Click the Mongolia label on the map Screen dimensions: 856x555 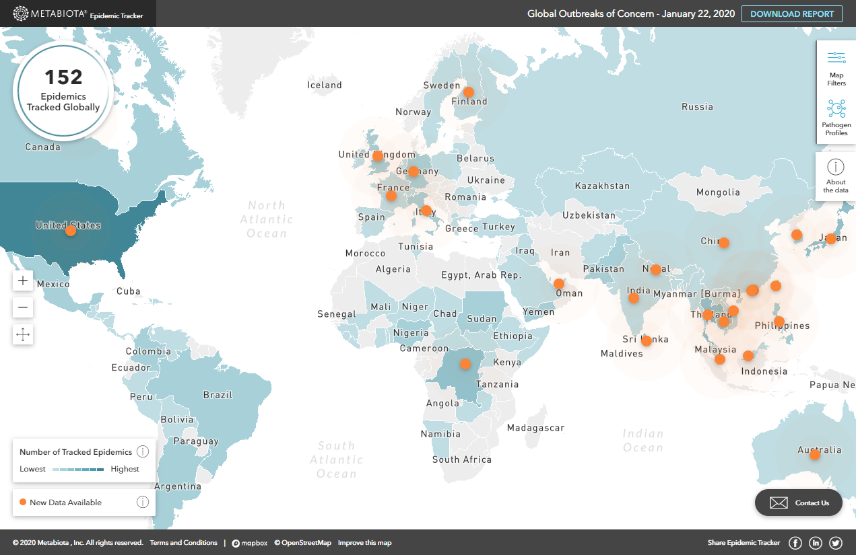pyautogui.click(x=718, y=192)
